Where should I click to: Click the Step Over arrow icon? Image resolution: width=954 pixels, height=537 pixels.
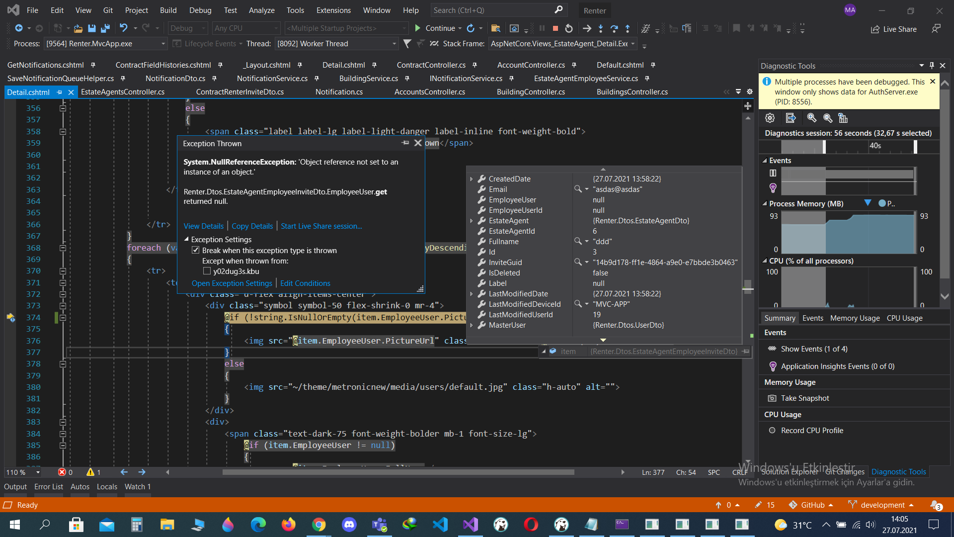coord(614,28)
